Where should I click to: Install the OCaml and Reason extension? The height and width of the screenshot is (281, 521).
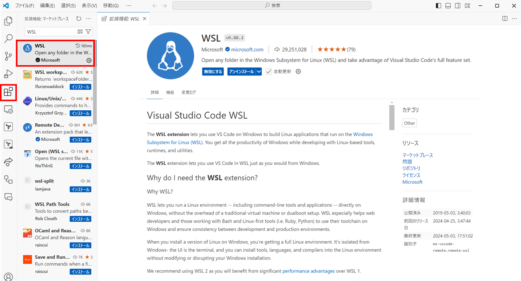coord(80,245)
